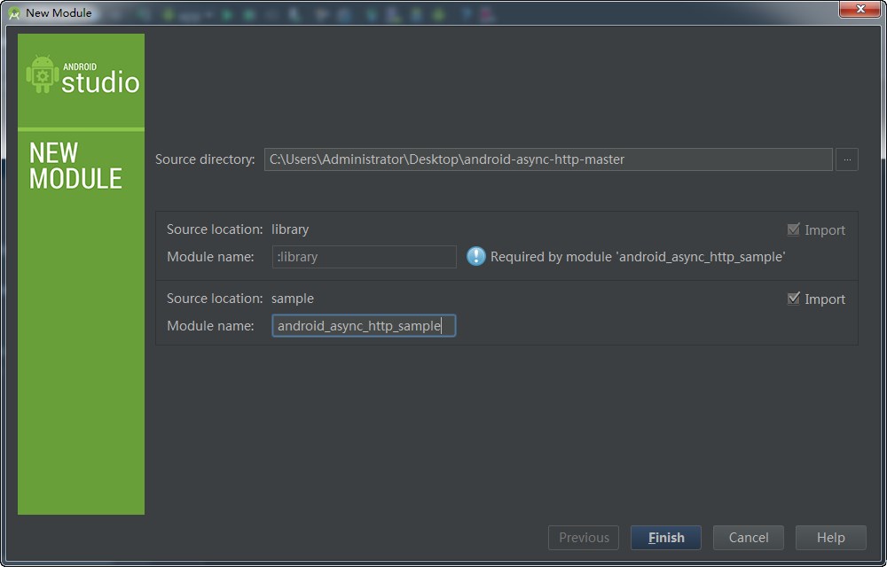Click the :library module name field
Viewport: 887px width, 567px height.
[364, 257]
